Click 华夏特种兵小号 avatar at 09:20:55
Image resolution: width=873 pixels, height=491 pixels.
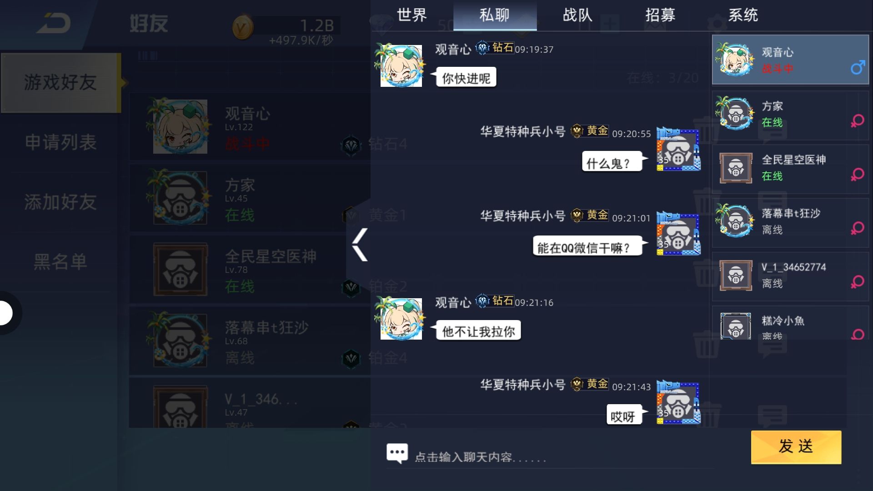(x=678, y=150)
